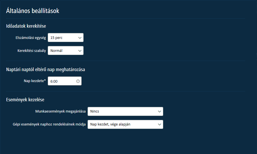Click chevron arrow of Gépi események dropdown
This screenshot has width=257, height=154.
tap(159, 124)
